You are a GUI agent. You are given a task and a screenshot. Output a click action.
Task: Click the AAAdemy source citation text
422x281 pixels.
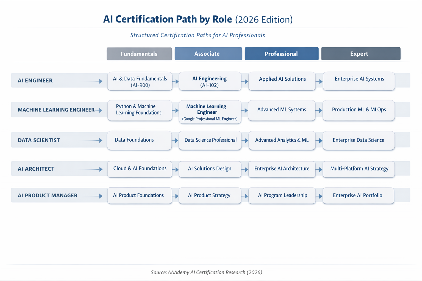(x=206, y=272)
